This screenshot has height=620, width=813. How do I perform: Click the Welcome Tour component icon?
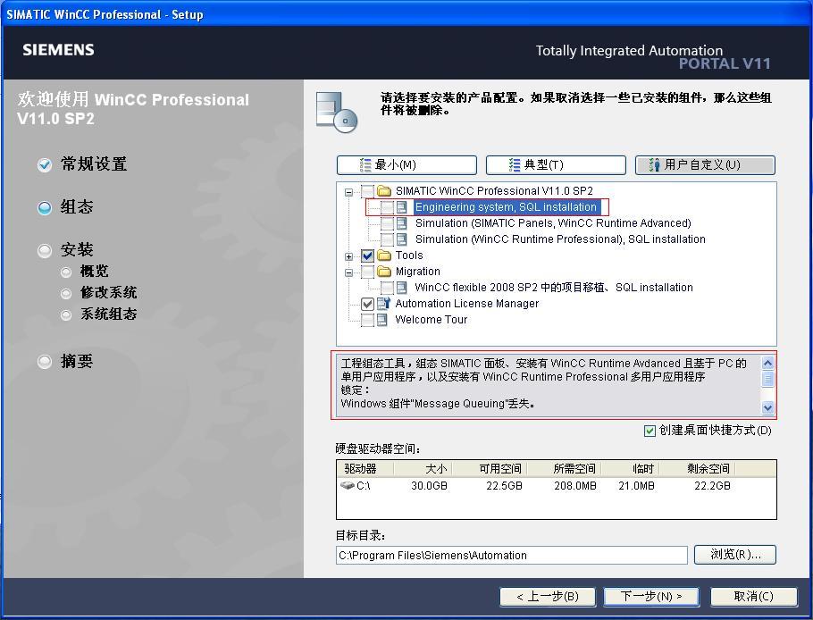382,320
